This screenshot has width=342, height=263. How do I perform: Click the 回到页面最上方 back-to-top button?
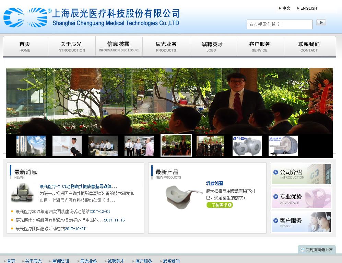(317, 250)
